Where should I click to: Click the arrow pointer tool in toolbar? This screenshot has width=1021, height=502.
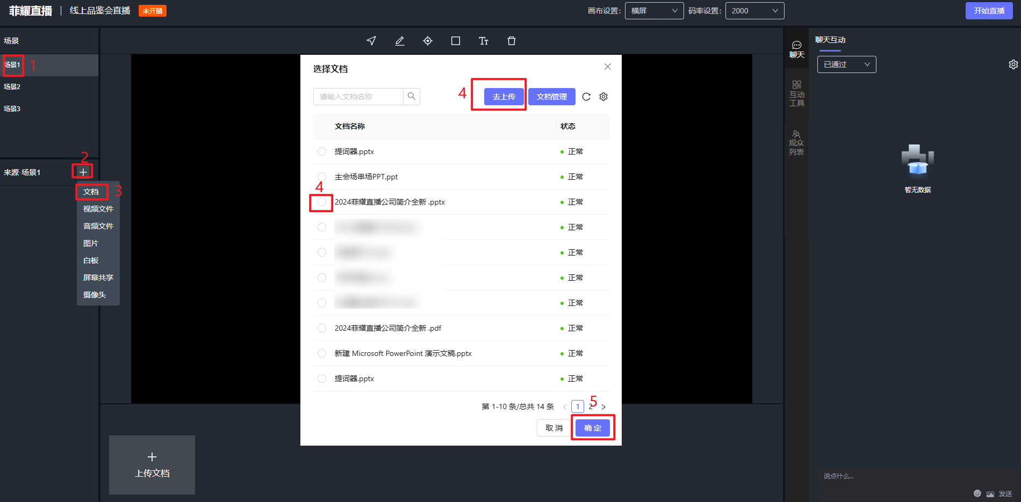(371, 41)
